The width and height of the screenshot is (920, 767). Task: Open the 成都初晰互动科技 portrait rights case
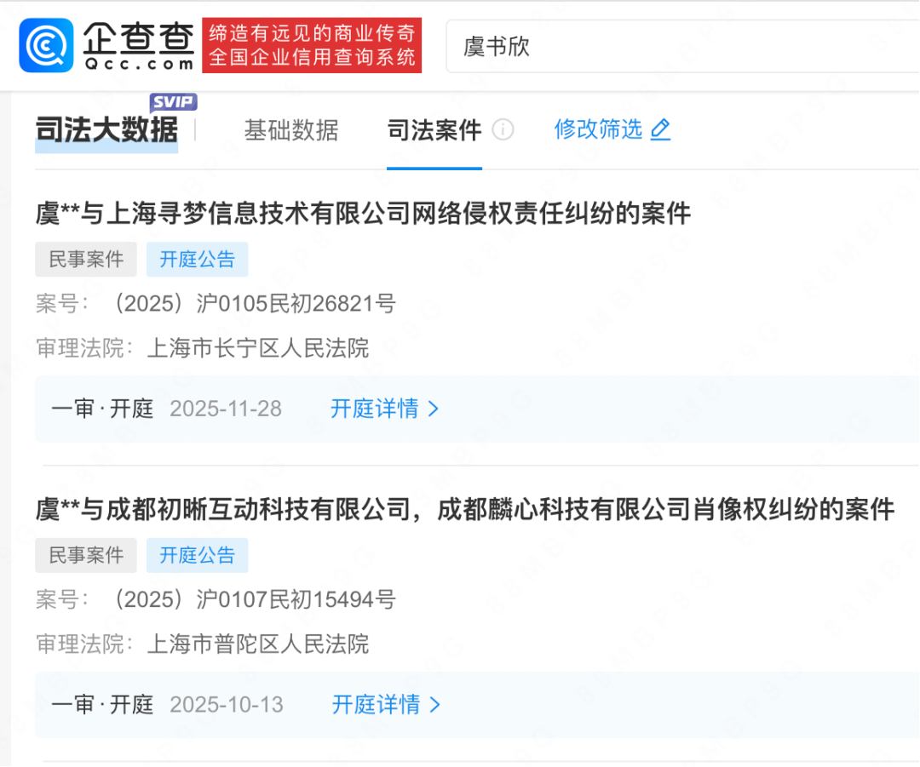pos(465,509)
